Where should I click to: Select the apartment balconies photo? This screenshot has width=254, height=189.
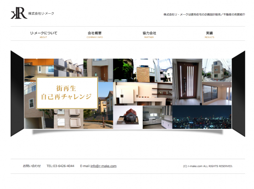click(69, 68)
